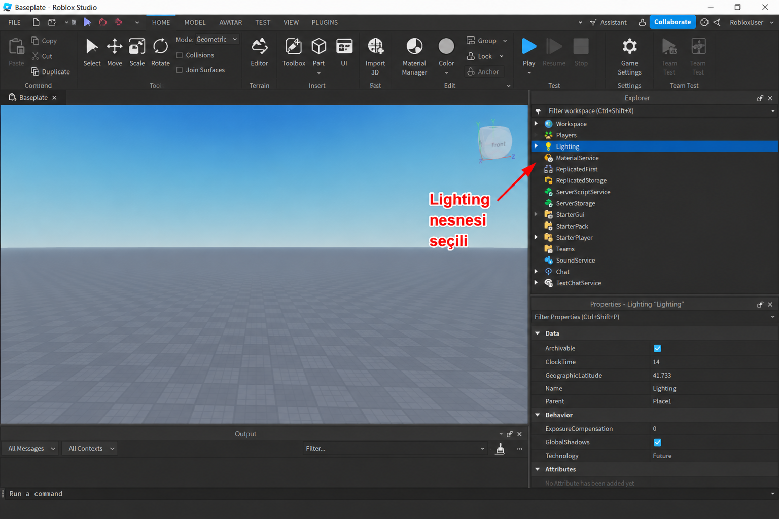779x519 pixels.
Task: Open Game Settings
Action: (629, 56)
